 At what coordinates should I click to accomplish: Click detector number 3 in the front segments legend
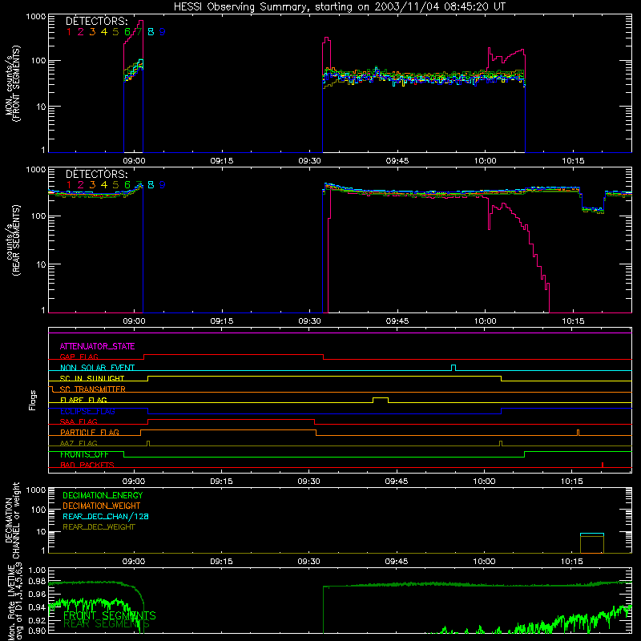(x=92, y=32)
